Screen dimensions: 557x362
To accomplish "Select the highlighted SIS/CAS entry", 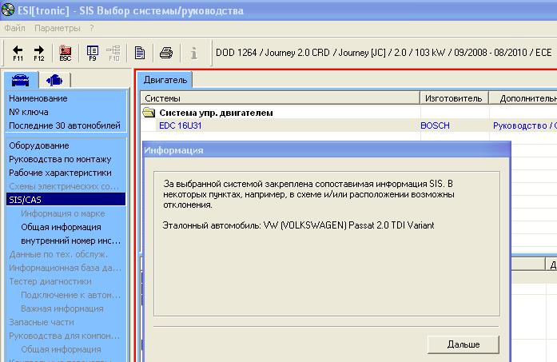I will tap(66, 199).
